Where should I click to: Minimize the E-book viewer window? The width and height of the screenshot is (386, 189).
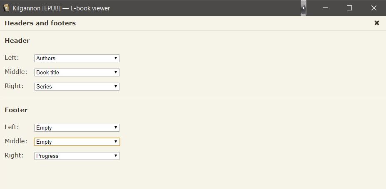[x=326, y=8]
